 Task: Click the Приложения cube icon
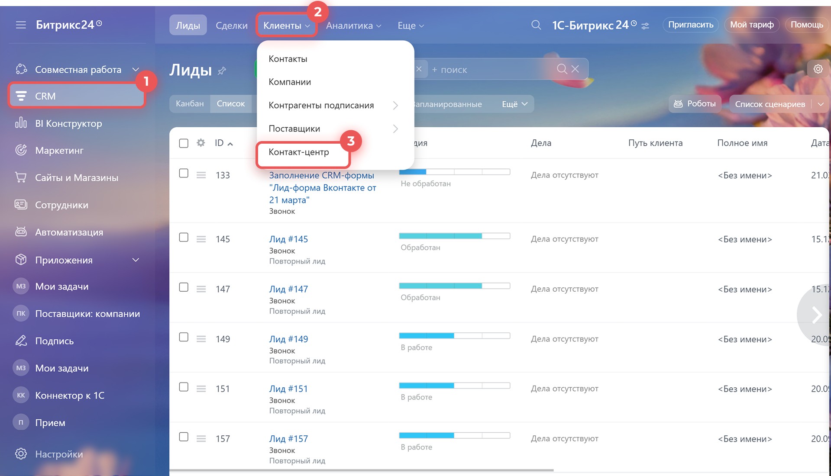(21, 260)
